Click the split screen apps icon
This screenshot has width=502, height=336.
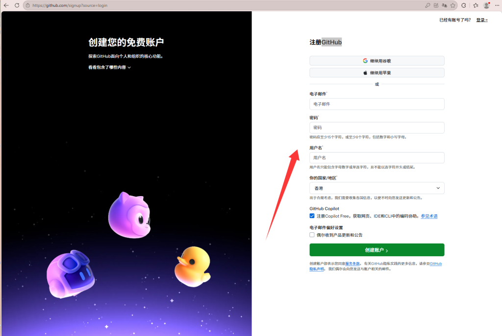click(436, 5)
